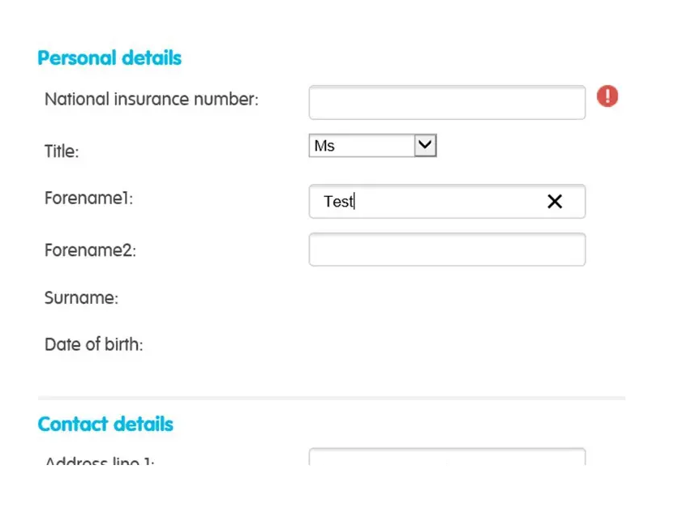Select the Title box showing Ms
This screenshot has height=512, width=687.
click(x=362, y=146)
